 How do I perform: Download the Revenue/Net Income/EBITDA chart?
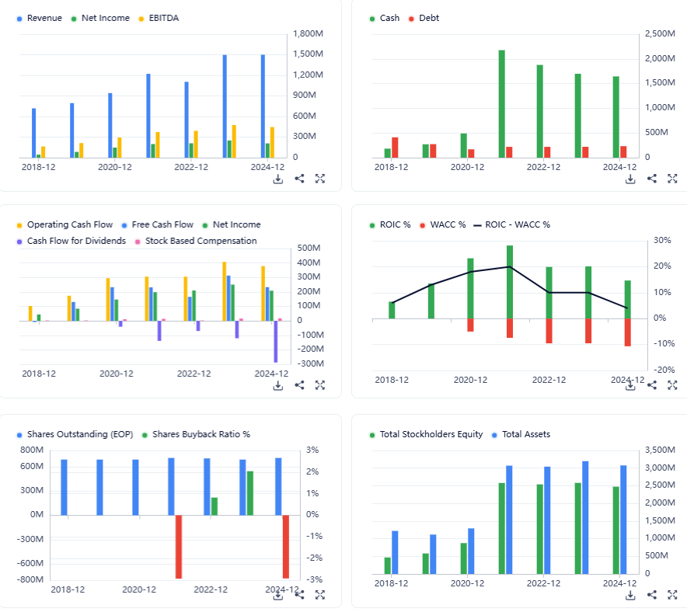pyautogui.click(x=277, y=179)
